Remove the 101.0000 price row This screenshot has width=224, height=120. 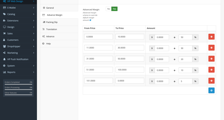pyautogui.click(x=211, y=81)
